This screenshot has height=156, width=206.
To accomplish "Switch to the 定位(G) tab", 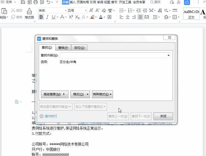I will click(79, 48).
